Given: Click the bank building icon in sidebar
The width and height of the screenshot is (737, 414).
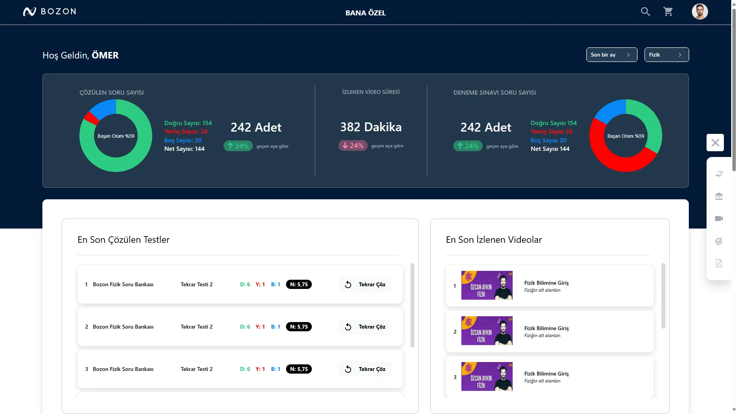Looking at the screenshot, I should click(x=718, y=196).
